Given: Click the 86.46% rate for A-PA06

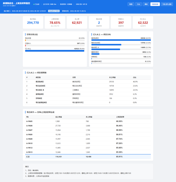Looking at the screenshot, I should coord(119,126).
